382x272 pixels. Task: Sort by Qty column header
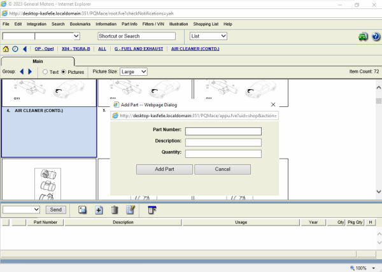click(336, 222)
